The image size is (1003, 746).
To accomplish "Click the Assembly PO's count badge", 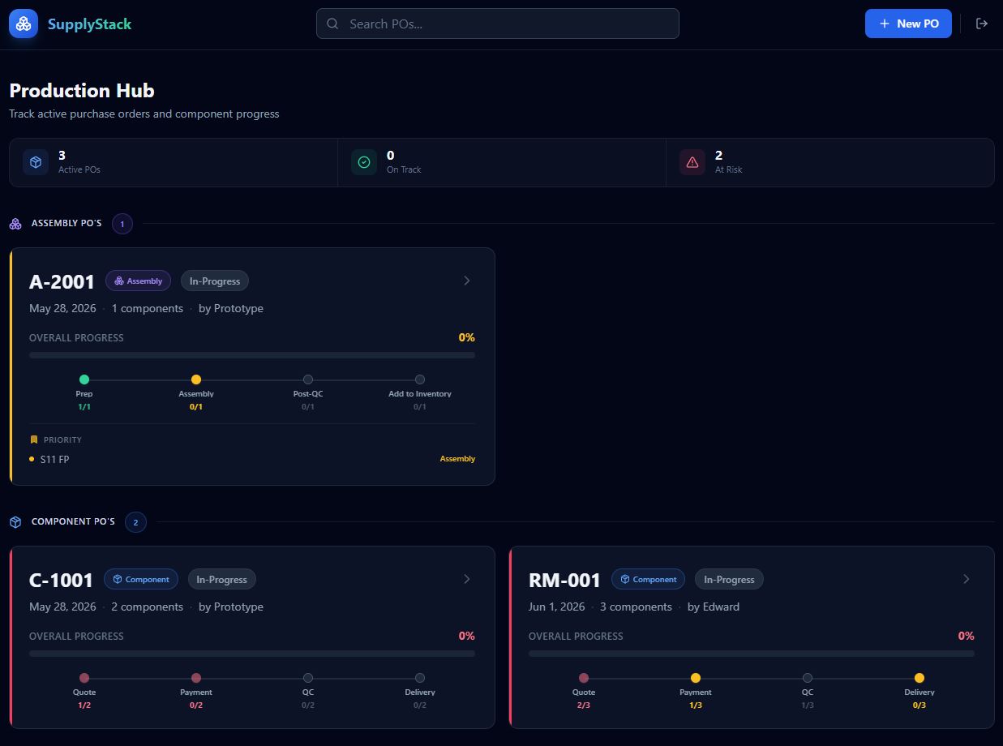I will [x=122, y=224].
